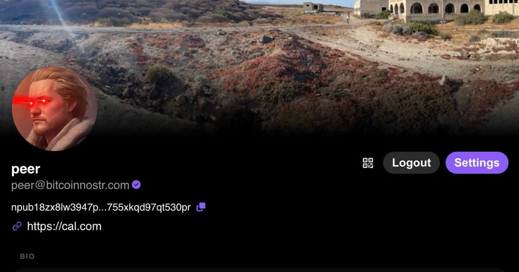Copy the npub key with the copy icon
Screen dimensions: 519x272
(x=201, y=207)
